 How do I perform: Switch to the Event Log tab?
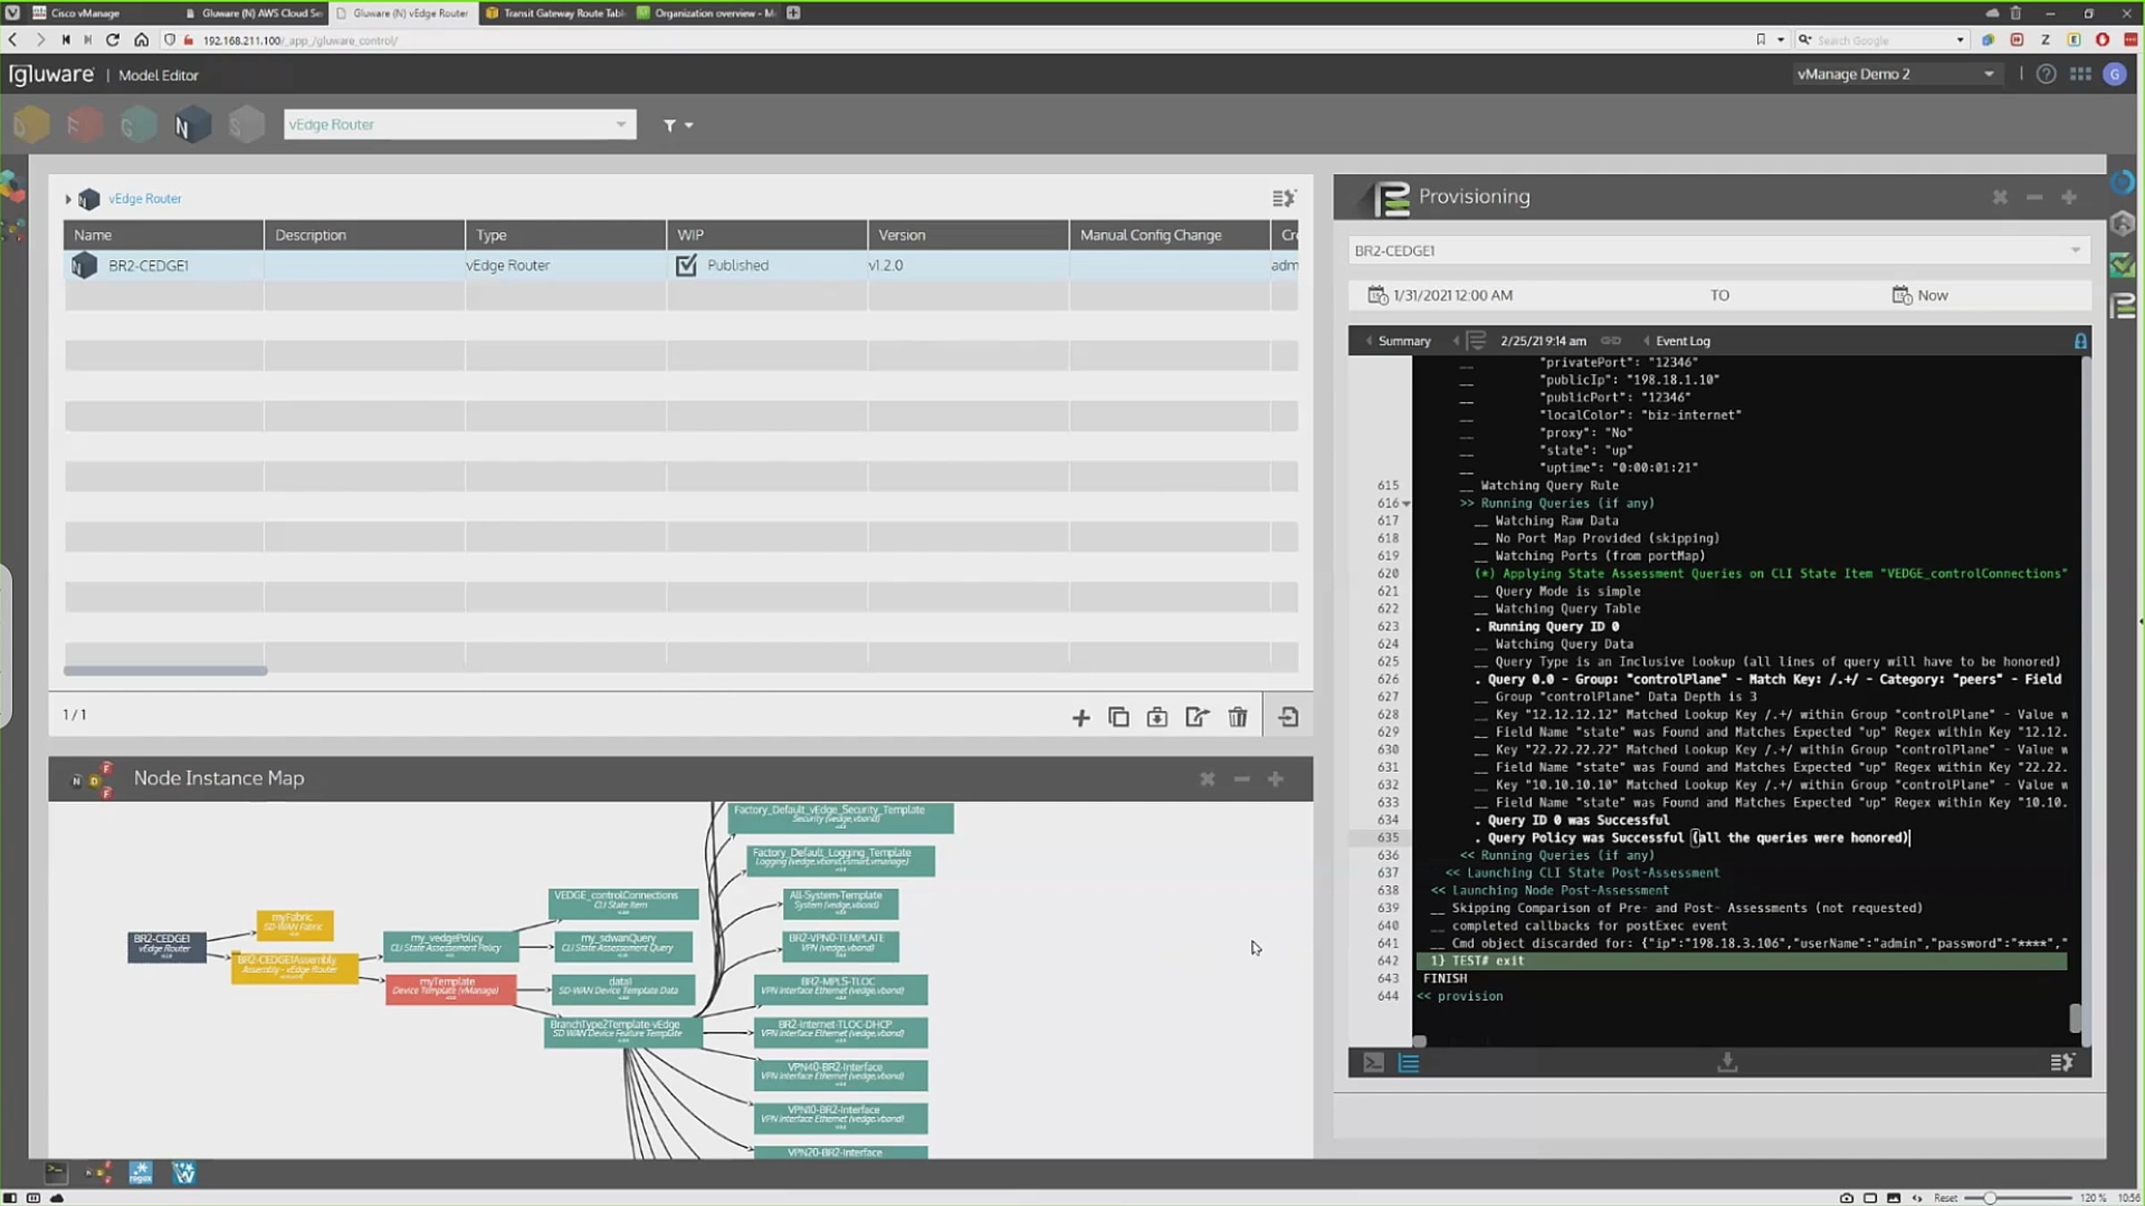tap(1681, 341)
